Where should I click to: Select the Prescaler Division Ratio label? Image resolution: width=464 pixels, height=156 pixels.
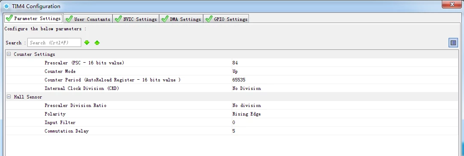75,105
